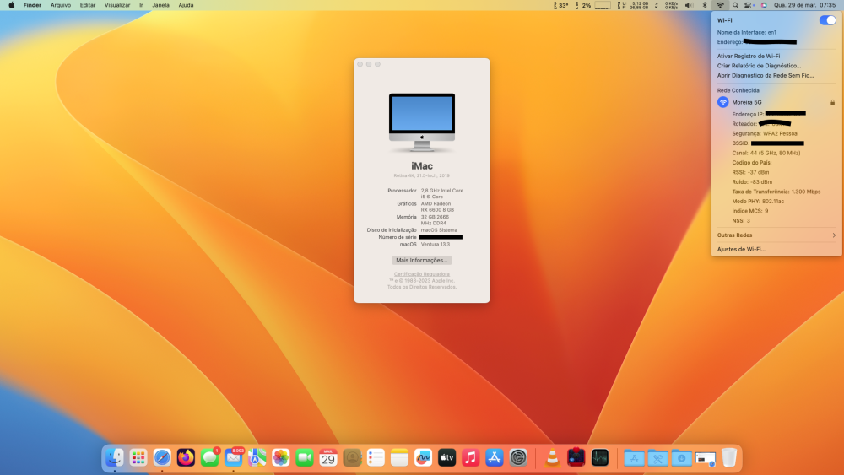Screen dimensions: 844x475
Task: Launch FaceTime from the Dock
Action: (304, 458)
